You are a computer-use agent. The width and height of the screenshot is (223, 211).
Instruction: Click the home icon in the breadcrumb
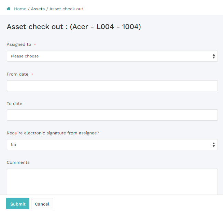click(9, 9)
